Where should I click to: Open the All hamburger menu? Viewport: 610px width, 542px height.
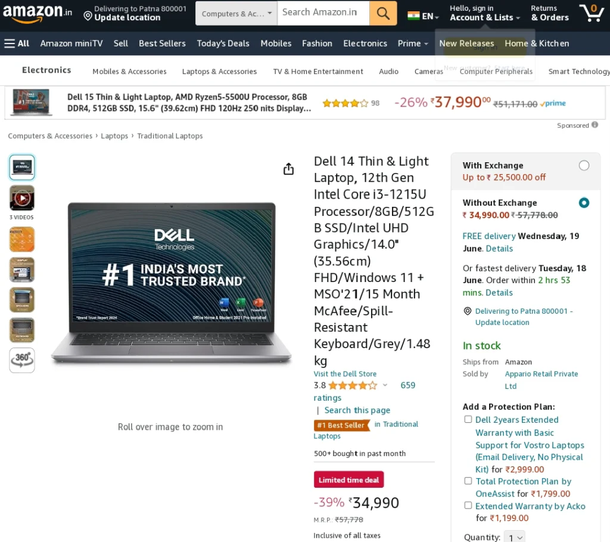tap(17, 43)
